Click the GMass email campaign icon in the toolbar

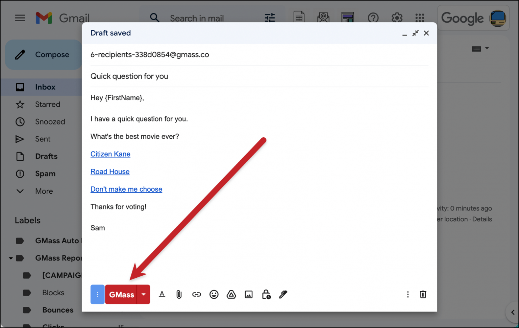click(323, 18)
